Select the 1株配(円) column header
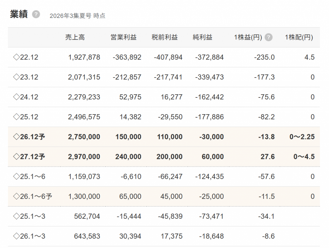 click(x=299, y=37)
